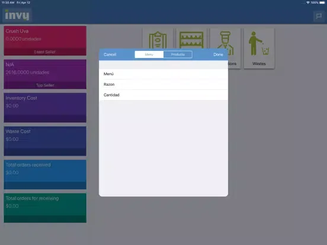This screenshot has height=245, width=327.
Task: Check the battery status icon
Action: (x=322, y=2)
